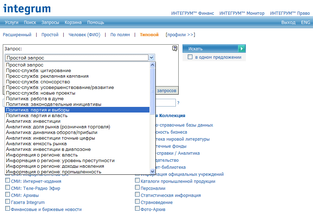Tick the "Персоналии" checkbox
Viewport: 313px width, 218px height.
[x=138, y=188]
